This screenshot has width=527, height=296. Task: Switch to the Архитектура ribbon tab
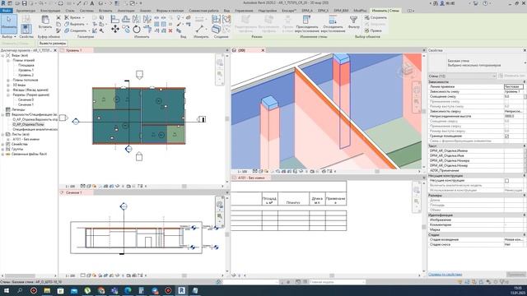tap(26, 11)
